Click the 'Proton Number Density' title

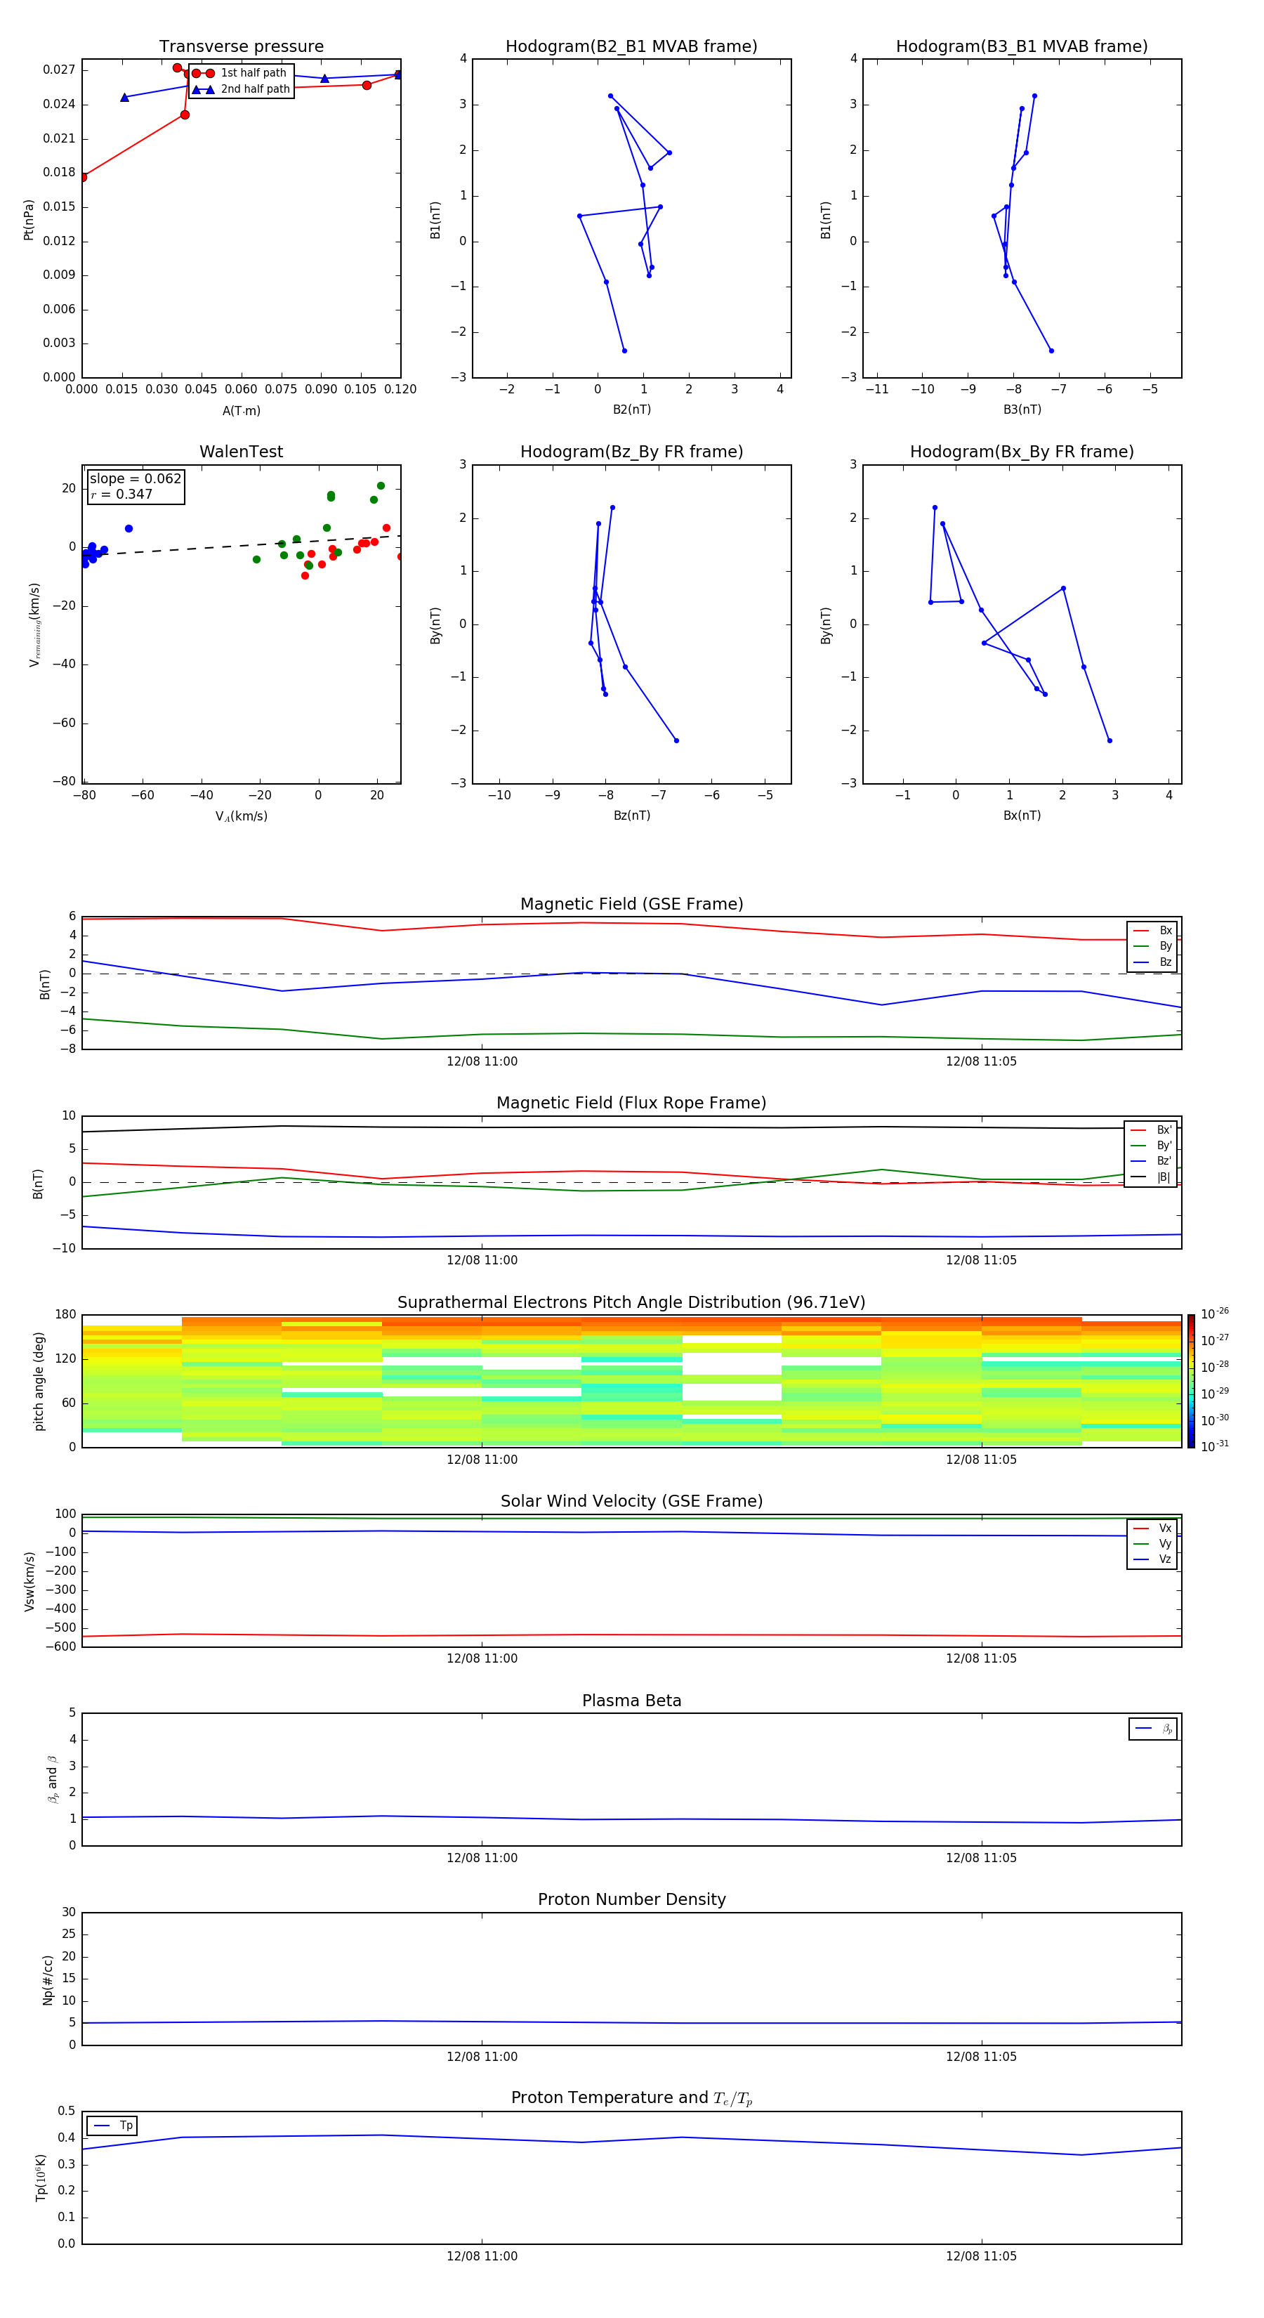coord(631,1899)
